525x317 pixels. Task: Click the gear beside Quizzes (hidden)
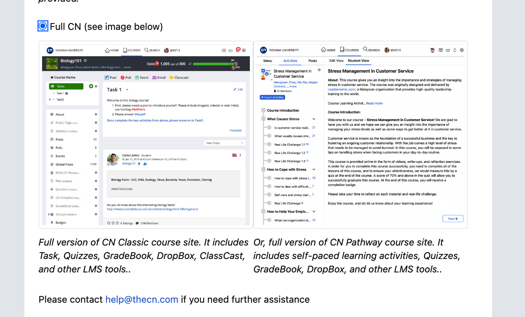tap(96, 190)
